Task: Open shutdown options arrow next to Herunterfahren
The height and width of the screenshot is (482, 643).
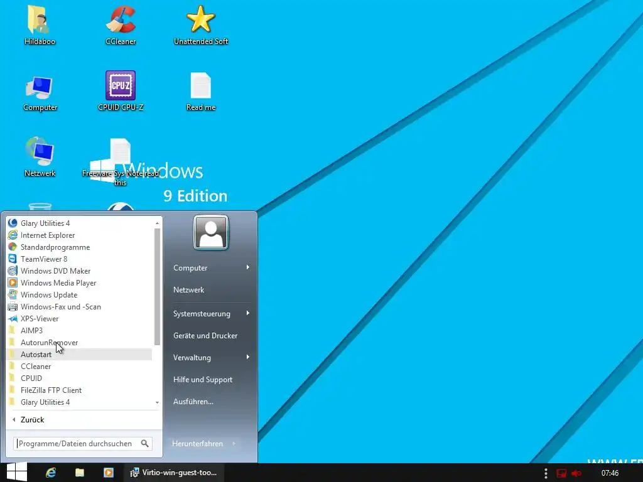Action: point(234,444)
